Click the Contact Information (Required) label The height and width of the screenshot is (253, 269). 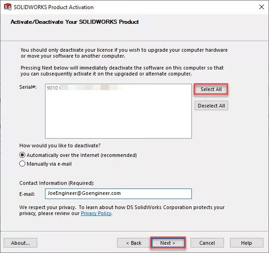tap(56, 183)
